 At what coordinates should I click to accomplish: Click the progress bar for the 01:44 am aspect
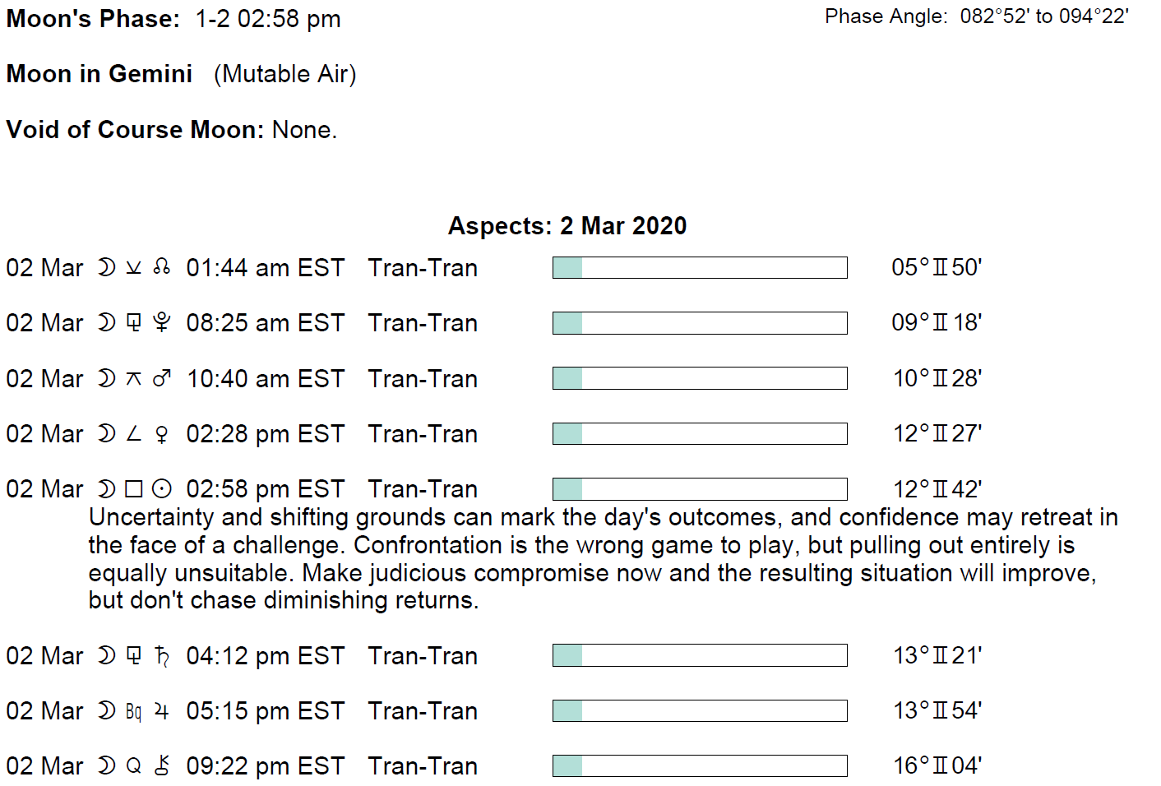[700, 267]
